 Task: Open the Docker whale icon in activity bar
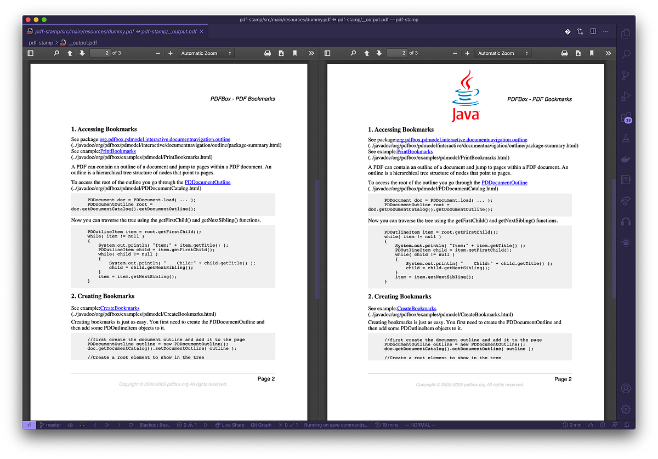pyautogui.click(x=626, y=158)
